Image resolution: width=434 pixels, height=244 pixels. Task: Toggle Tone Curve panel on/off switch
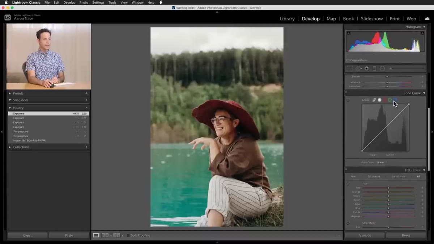point(346,92)
